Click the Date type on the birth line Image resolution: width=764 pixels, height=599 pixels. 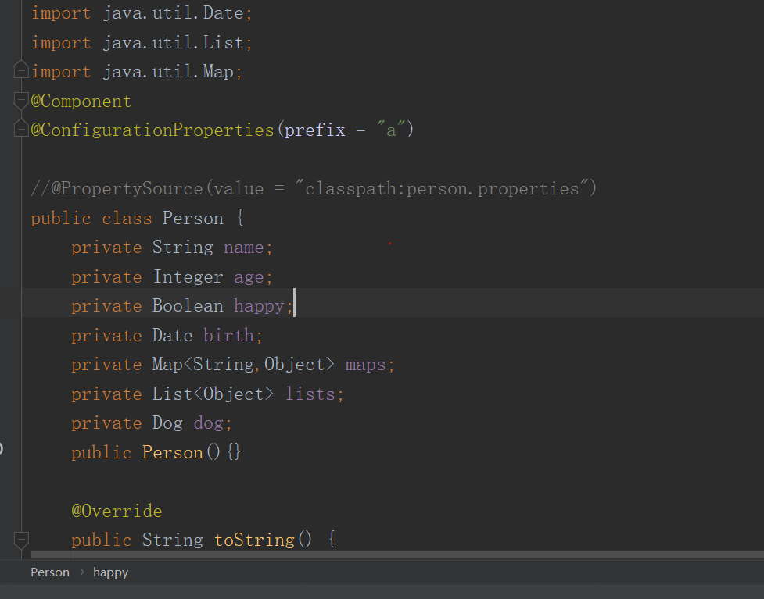pos(173,335)
